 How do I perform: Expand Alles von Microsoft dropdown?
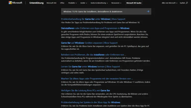tap(169, 3)
